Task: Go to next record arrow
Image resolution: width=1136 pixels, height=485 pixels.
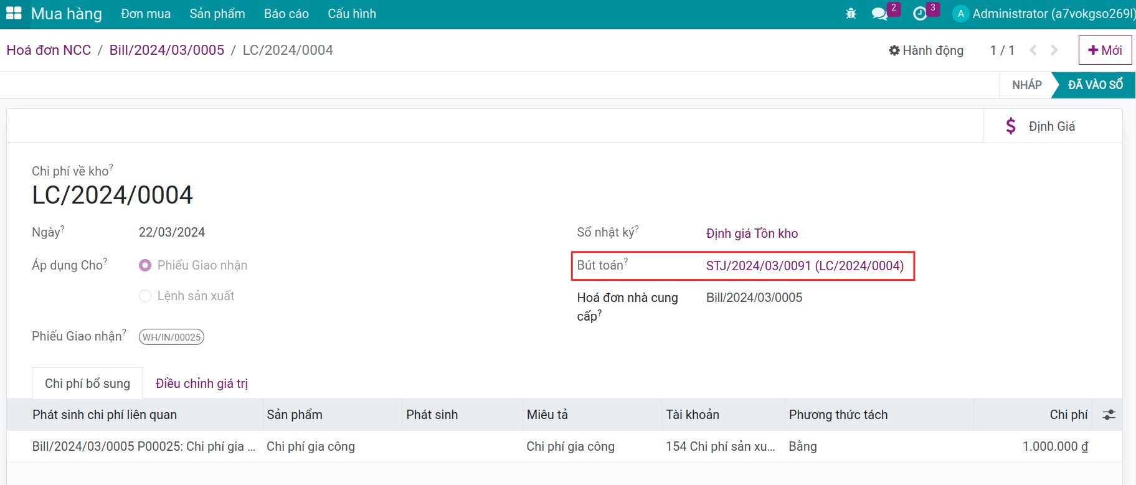Action: pyautogui.click(x=1054, y=50)
